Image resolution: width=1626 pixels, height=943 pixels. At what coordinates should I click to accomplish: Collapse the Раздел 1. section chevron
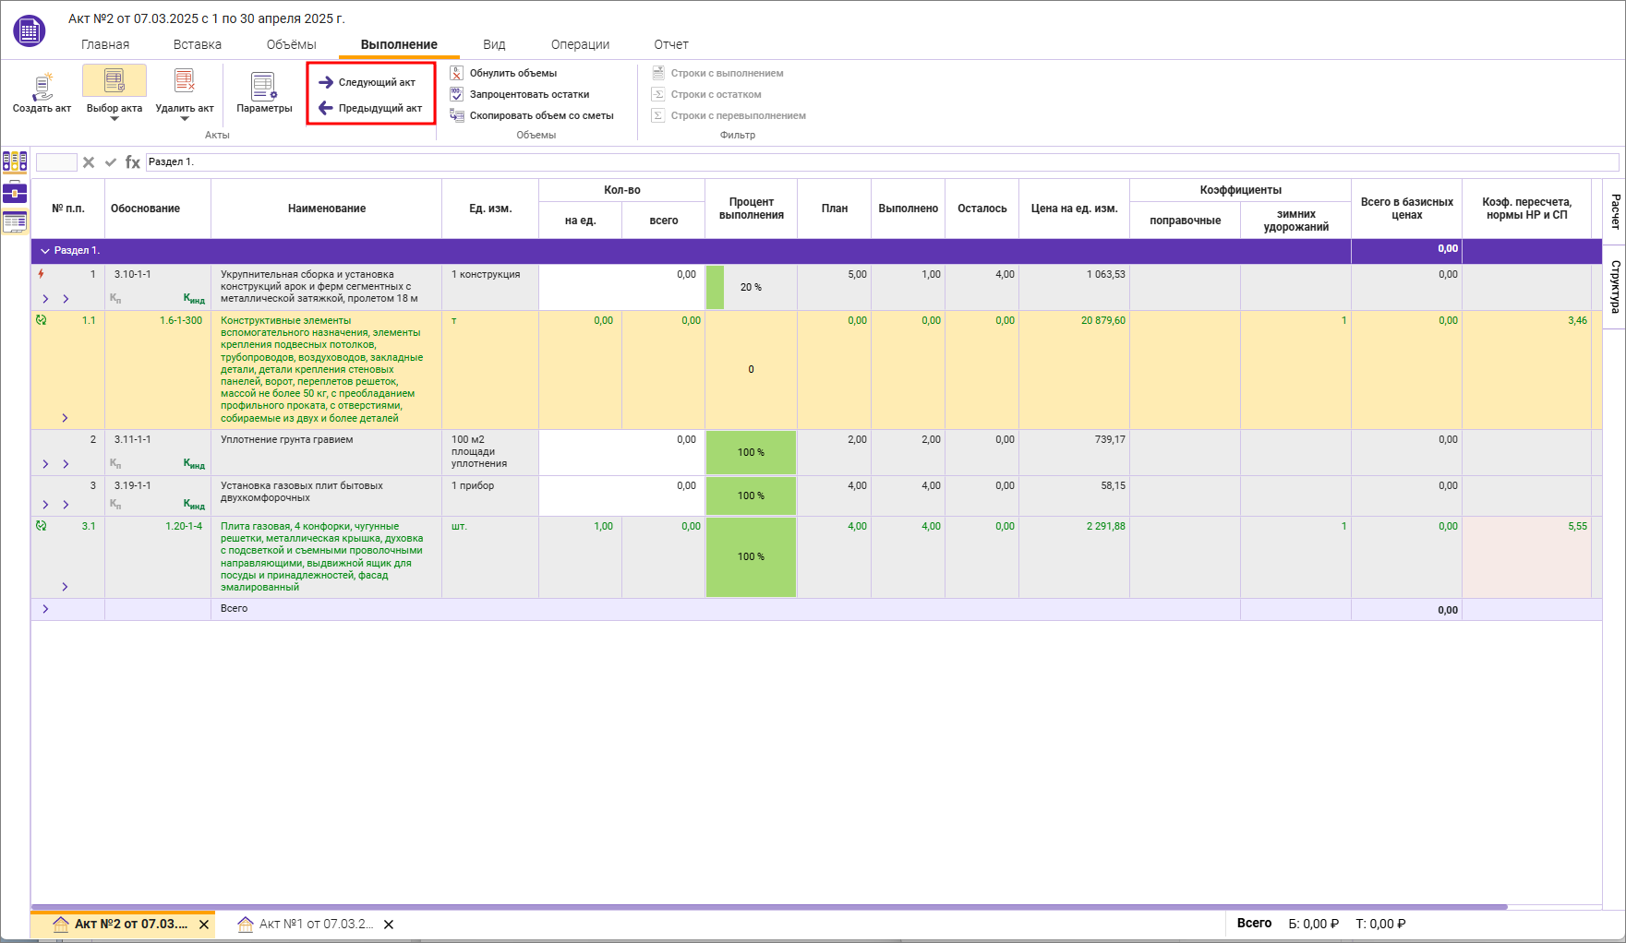(45, 251)
